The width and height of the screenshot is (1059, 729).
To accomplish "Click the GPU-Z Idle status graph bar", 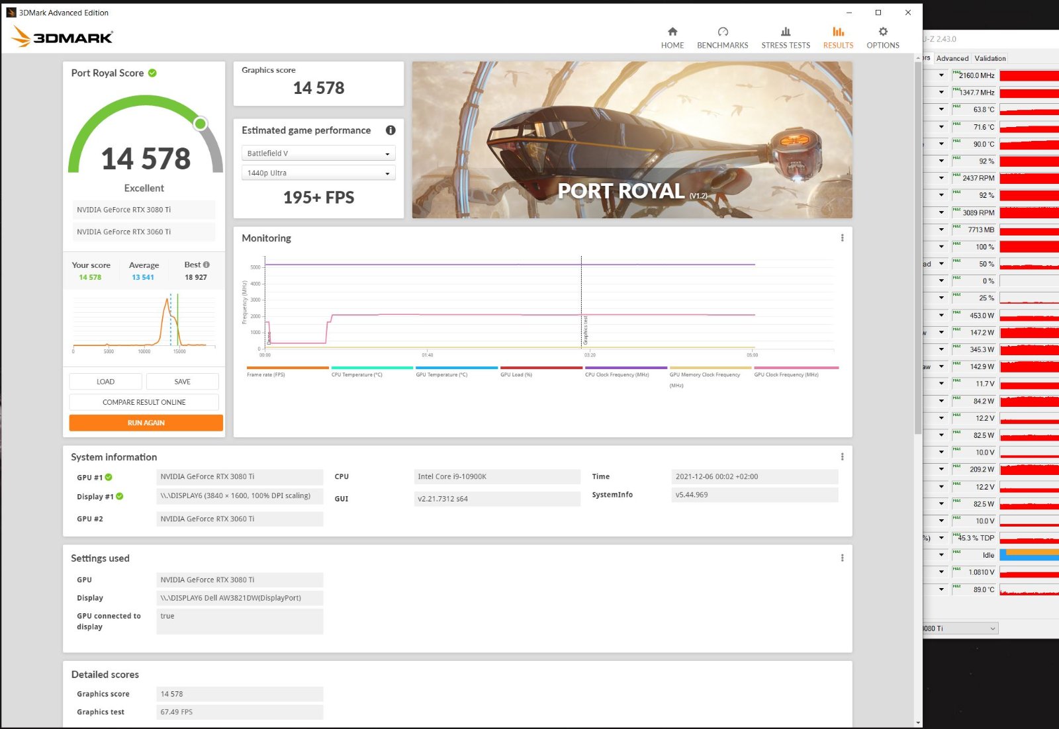I will point(1029,555).
